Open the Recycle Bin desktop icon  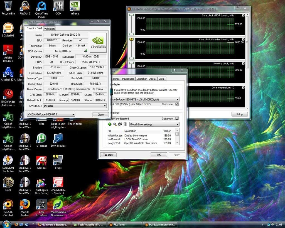pyautogui.click(x=8, y=8)
